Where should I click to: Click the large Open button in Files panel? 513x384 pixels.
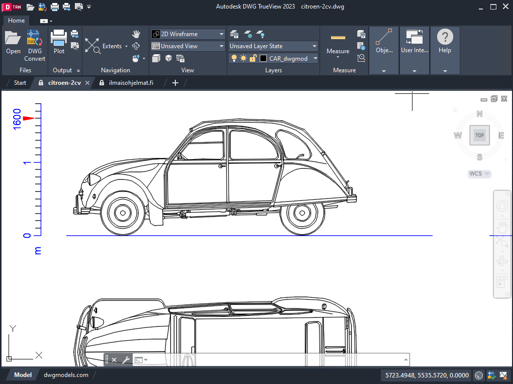pyautogui.click(x=13, y=43)
